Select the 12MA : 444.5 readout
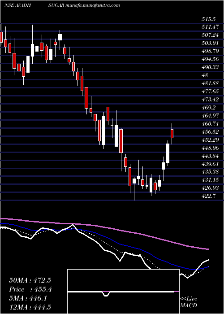This screenshot has height=314, width=224. pos(30,307)
